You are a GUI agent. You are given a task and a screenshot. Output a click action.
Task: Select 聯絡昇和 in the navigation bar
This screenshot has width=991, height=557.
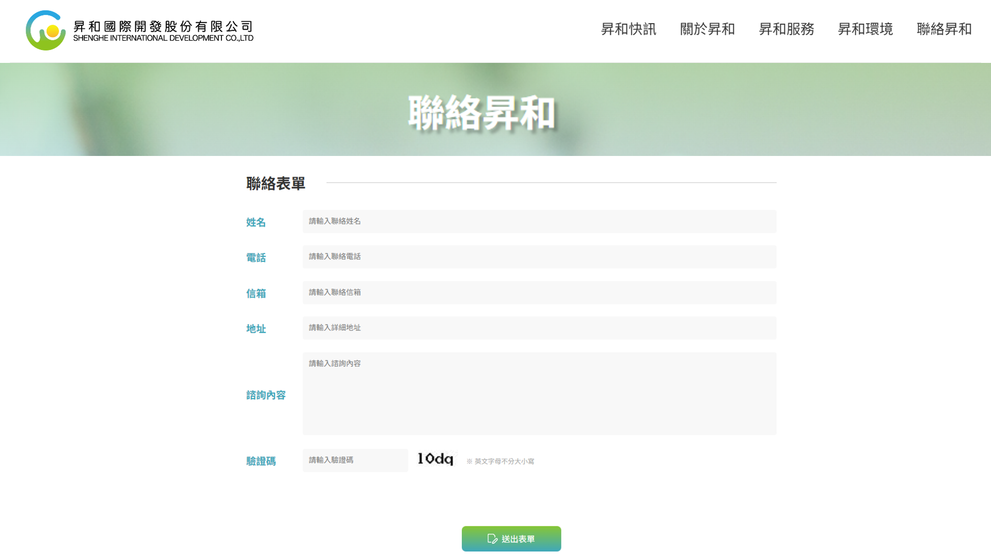[x=943, y=30]
